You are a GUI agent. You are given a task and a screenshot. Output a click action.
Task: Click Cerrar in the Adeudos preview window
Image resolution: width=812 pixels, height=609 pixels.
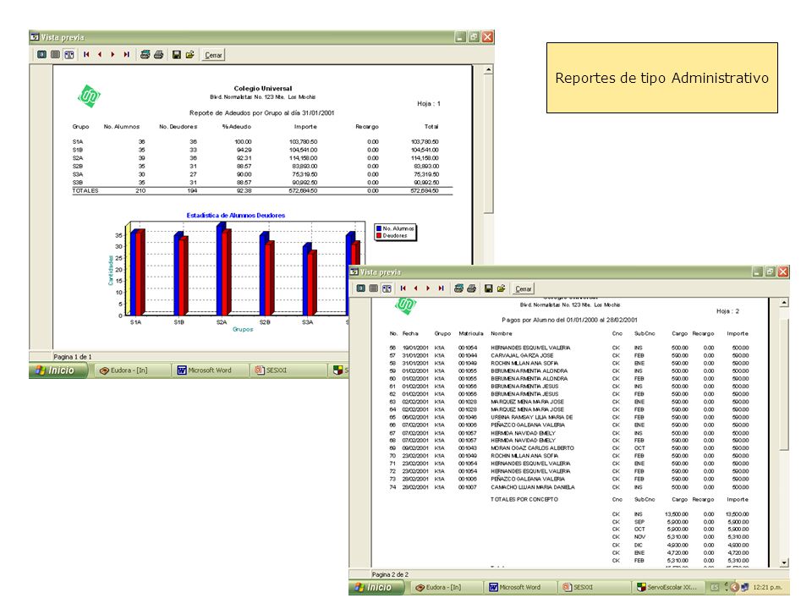213,55
